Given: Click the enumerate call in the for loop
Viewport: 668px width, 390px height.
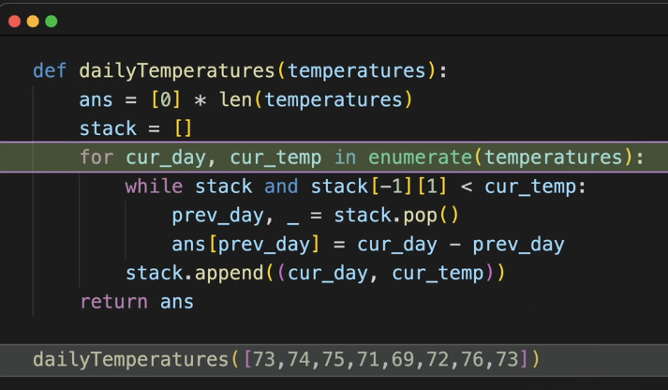Looking at the screenshot, I should point(420,157).
